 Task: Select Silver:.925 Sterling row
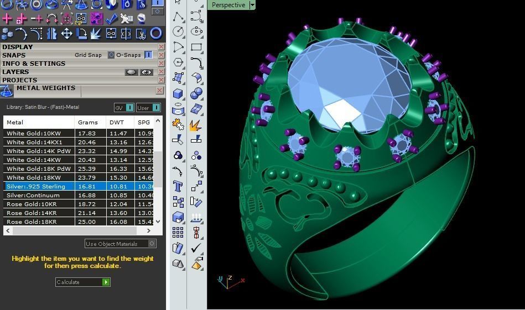pyautogui.click(x=79, y=186)
